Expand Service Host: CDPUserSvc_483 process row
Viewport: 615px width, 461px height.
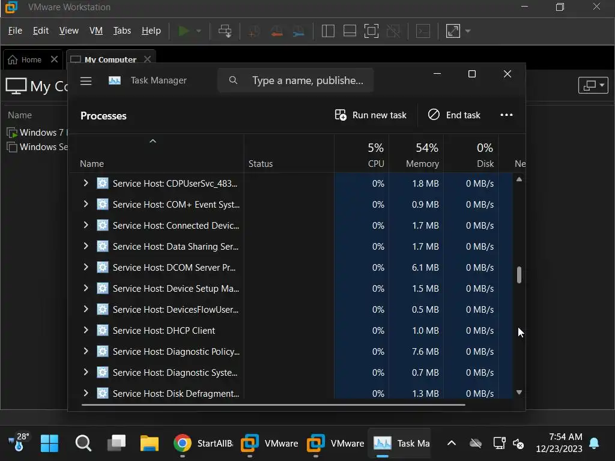(x=86, y=182)
